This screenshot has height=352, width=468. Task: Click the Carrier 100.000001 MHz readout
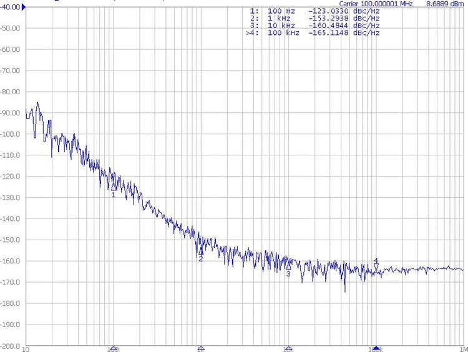376,4
